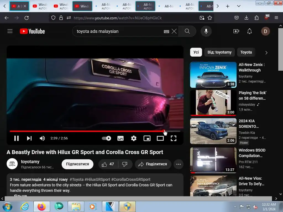Open more actions three-dot menu
Screen dimensions: 283x212
(179, 164)
